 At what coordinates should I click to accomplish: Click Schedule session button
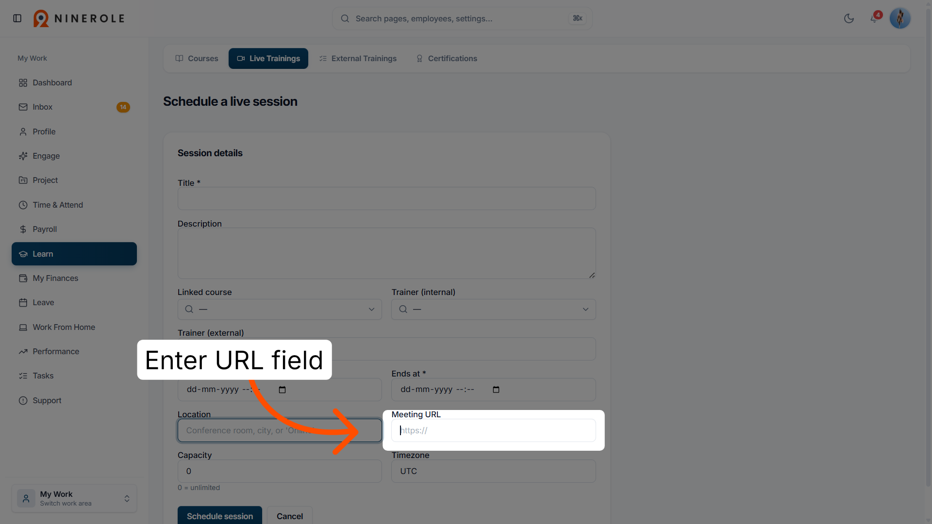pyautogui.click(x=220, y=516)
